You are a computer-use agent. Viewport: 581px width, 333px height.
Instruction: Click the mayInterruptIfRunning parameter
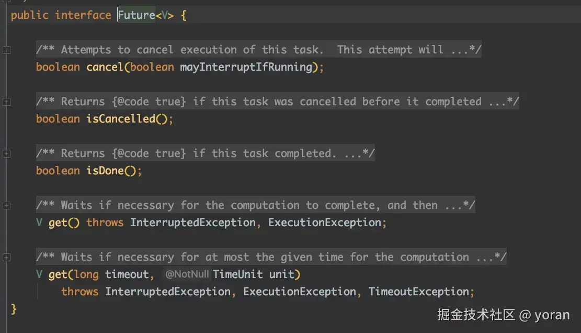(x=246, y=67)
